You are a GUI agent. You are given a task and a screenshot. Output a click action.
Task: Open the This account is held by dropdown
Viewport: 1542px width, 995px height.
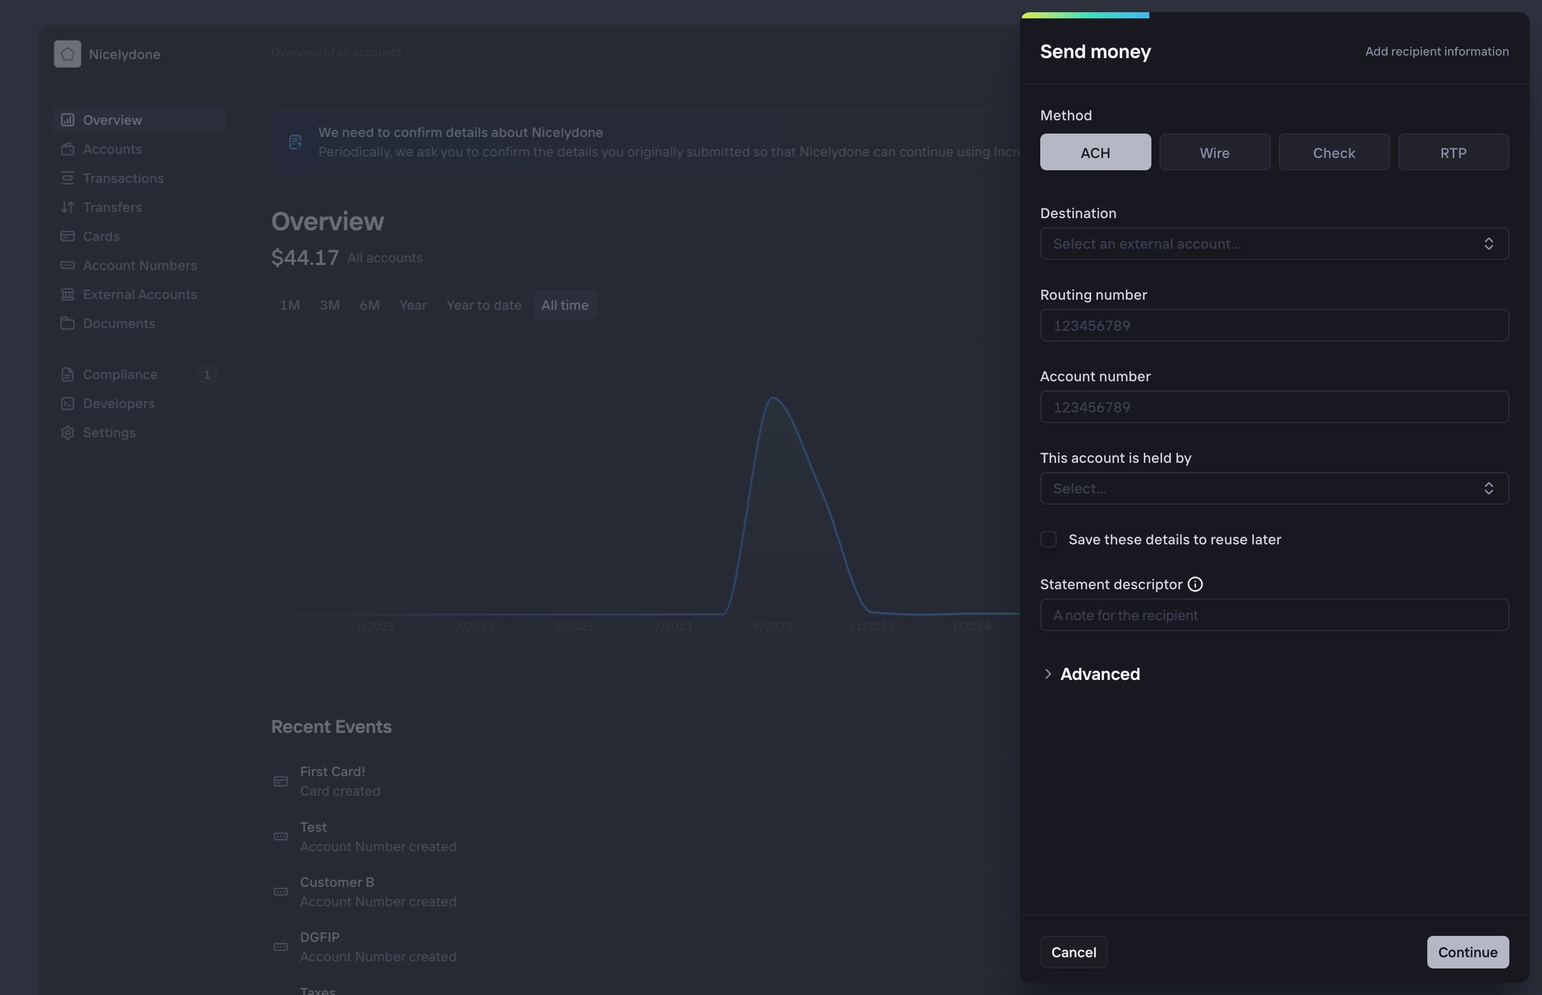pyautogui.click(x=1275, y=488)
